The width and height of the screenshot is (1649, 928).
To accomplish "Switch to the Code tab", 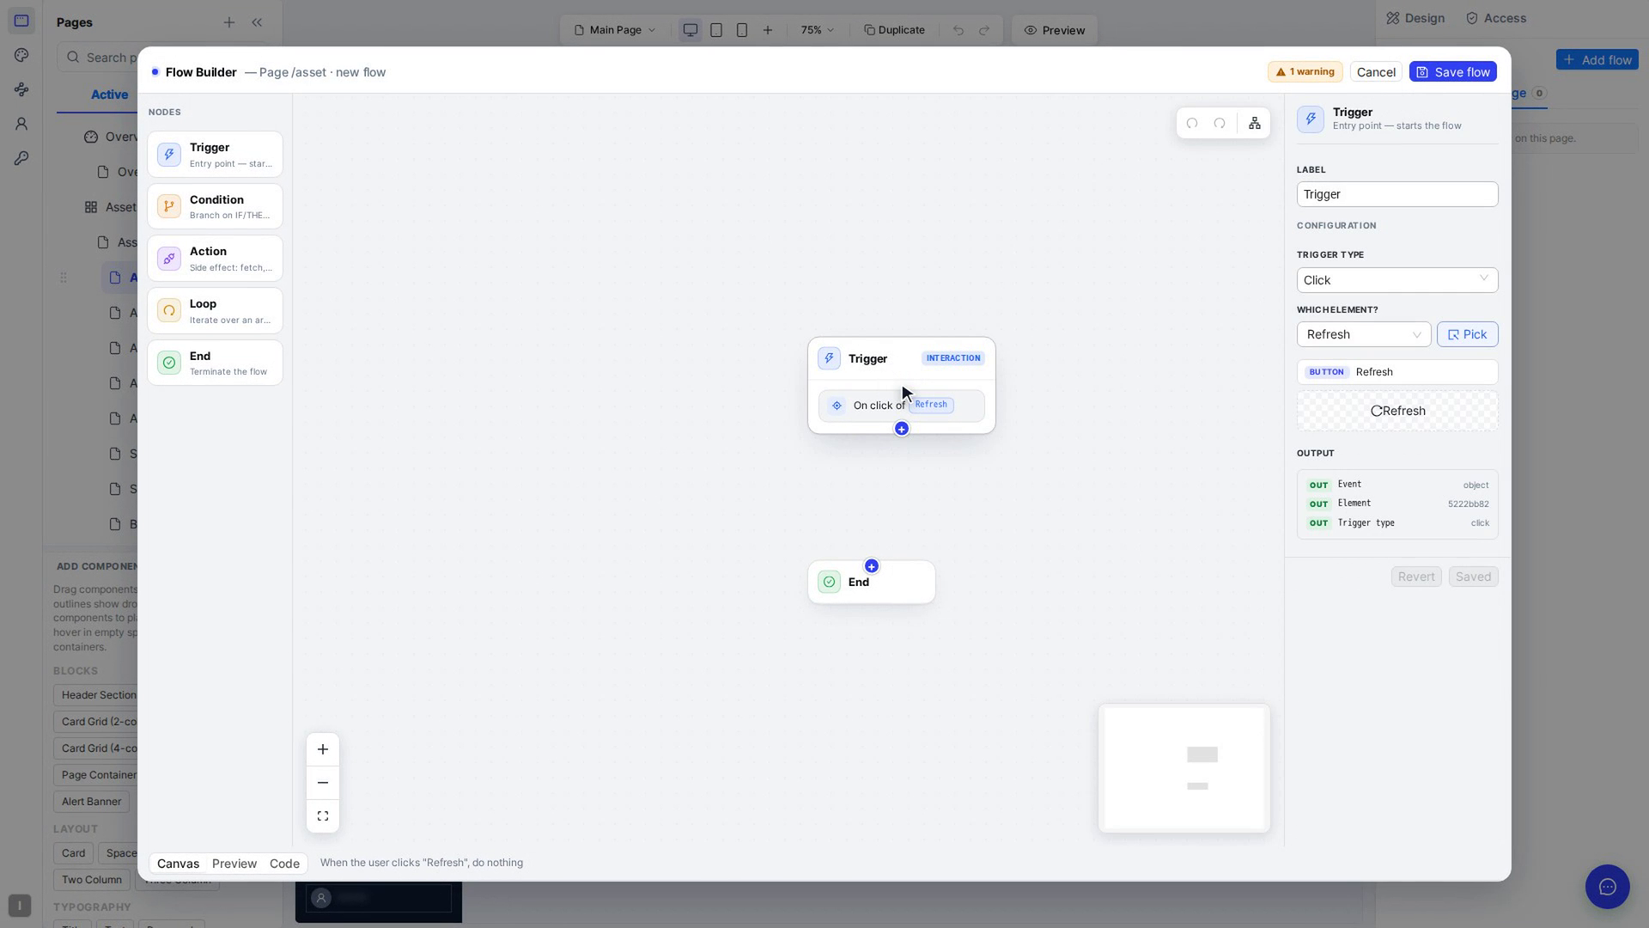I will coord(284,864).
